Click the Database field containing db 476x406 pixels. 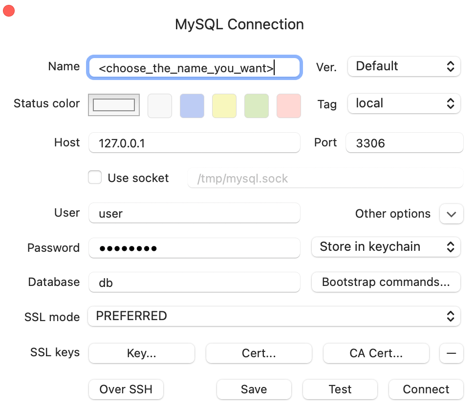tap(195, 282)
